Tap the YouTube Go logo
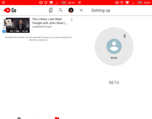The height and width of the screenshot is (119, 152). click(x=10, y=10)
